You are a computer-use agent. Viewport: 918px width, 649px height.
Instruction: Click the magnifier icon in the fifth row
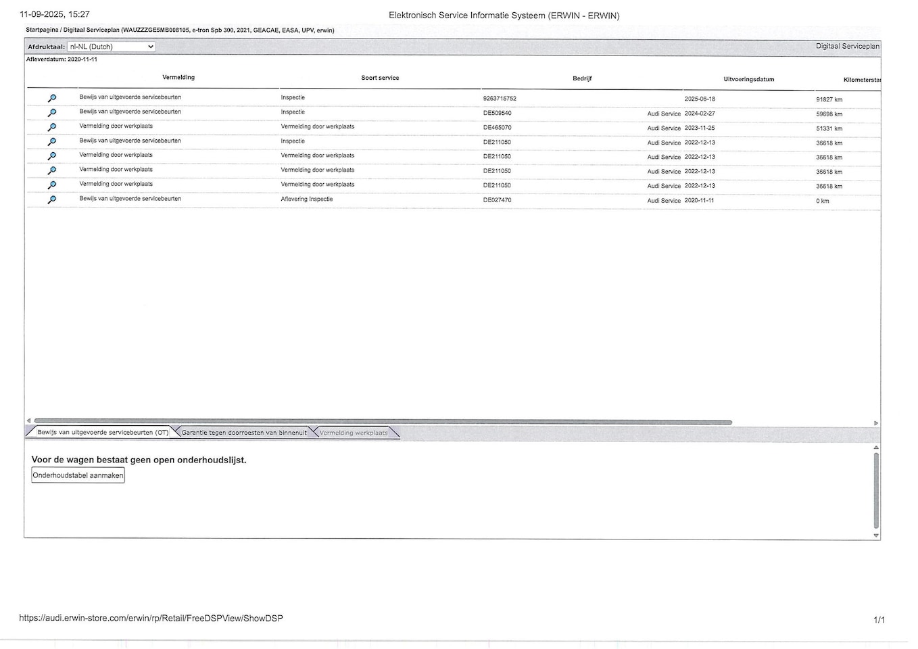tap(52, 156)
